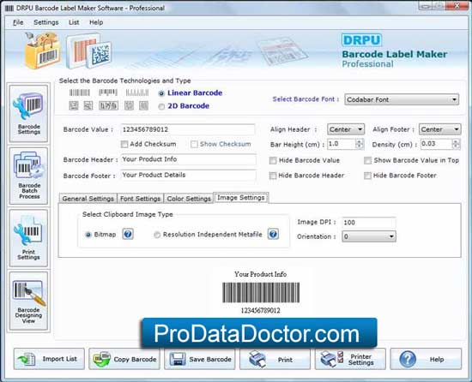Check Hide Barcode Footer option

click(367, 176)
